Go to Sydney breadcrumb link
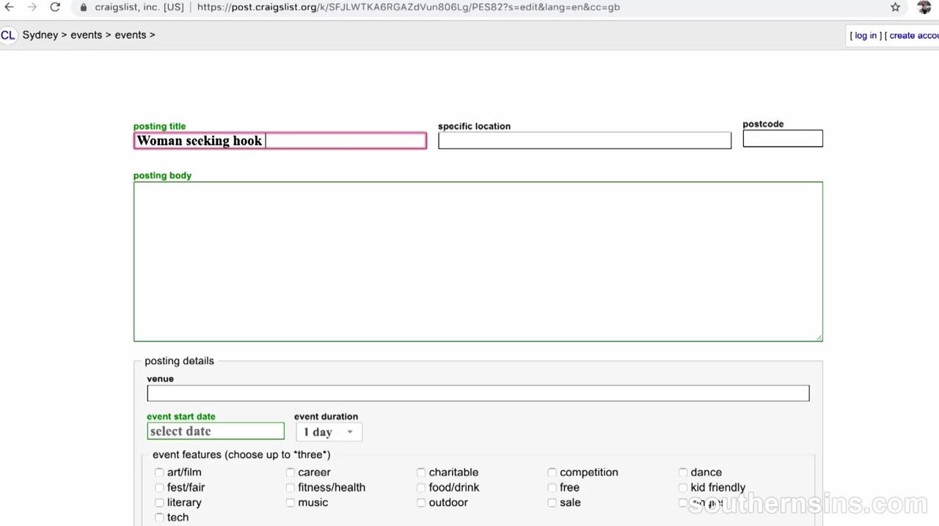 click(40, 35)
